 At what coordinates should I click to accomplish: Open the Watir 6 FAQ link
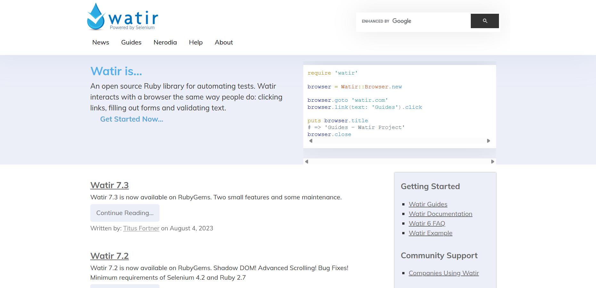[427, 223]
